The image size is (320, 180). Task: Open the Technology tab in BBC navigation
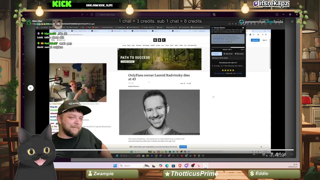(x=146, y=45)
